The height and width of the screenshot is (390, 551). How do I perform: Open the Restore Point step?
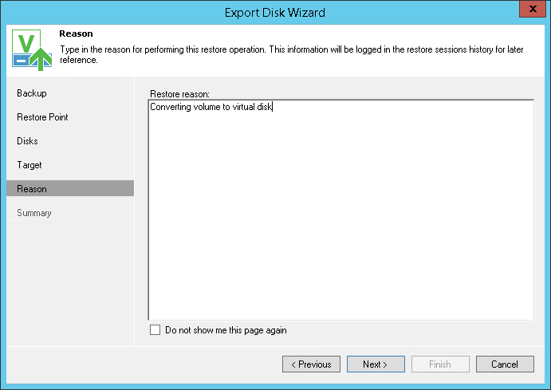click(x=42, y=117)
